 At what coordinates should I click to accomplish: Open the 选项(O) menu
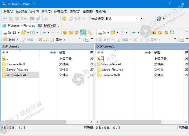click(75, 12)
